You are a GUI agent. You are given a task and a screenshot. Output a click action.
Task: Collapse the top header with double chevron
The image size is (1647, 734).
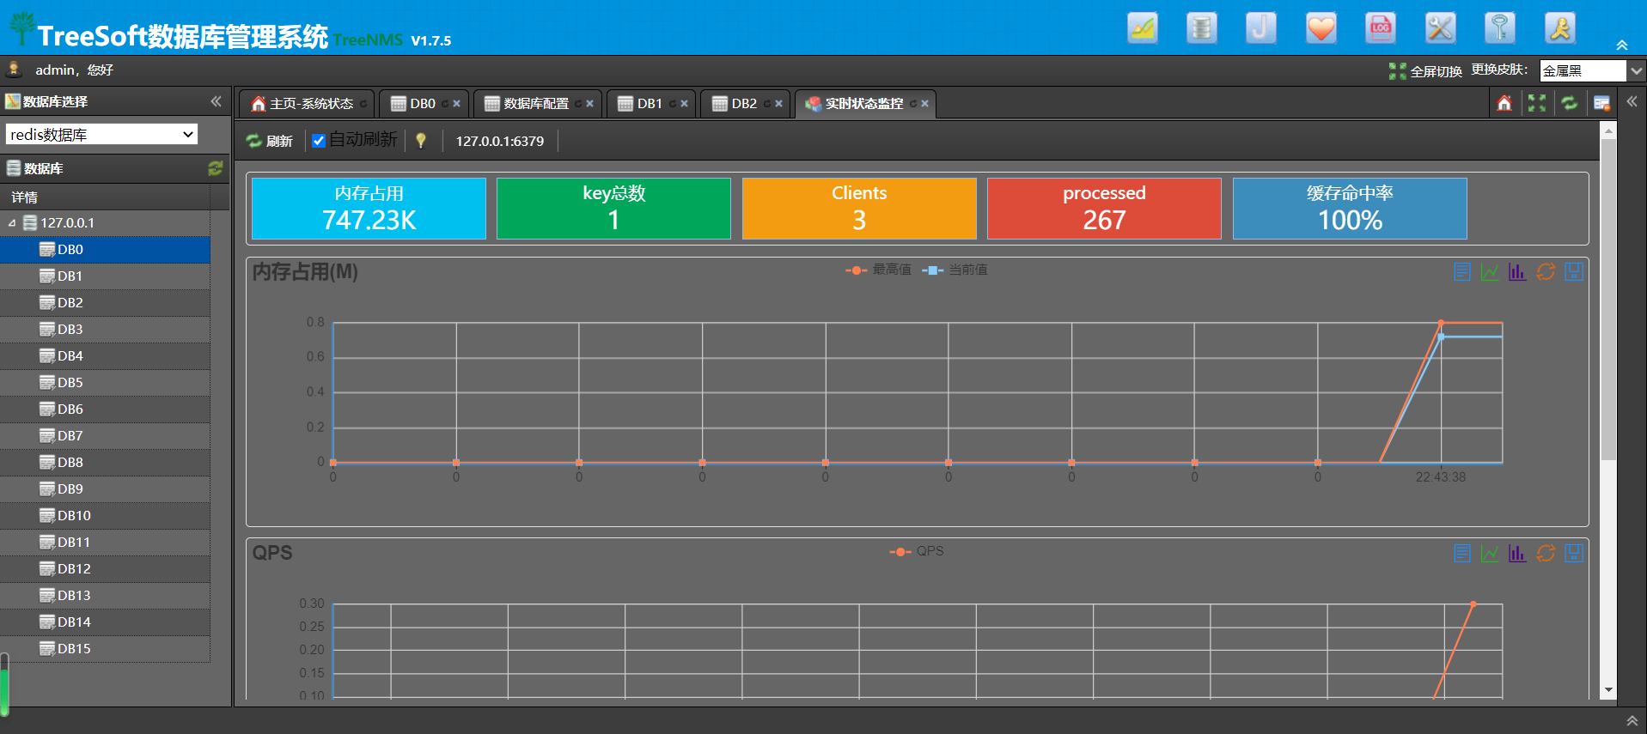1622,45
